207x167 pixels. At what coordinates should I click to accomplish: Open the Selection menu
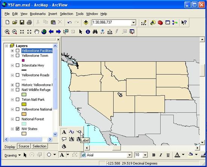pos(66,14)
